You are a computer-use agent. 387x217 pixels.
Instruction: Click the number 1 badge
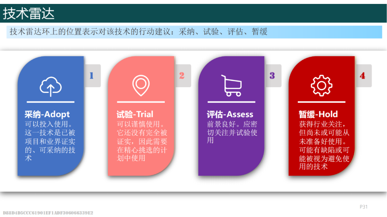91,75
